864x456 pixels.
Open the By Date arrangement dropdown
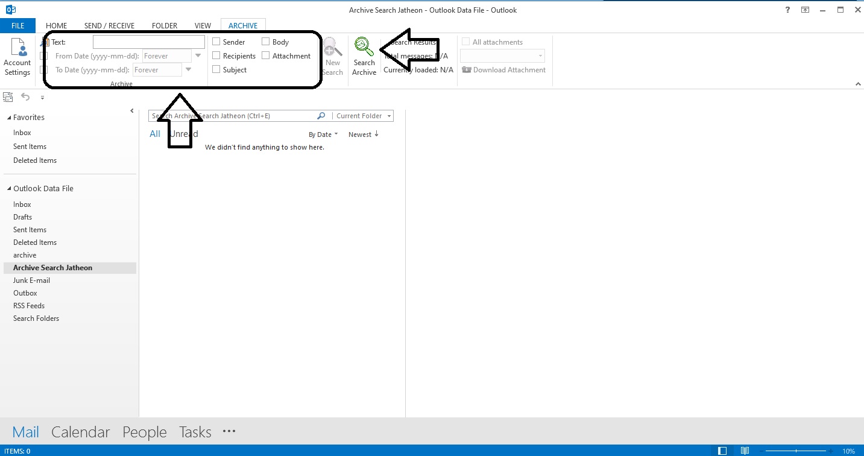[x=323, y=135]
